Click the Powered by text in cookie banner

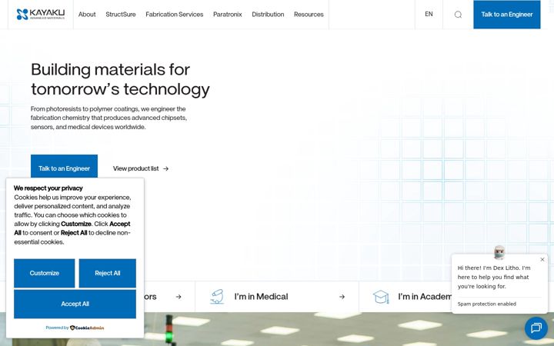[x=57, y=328]
